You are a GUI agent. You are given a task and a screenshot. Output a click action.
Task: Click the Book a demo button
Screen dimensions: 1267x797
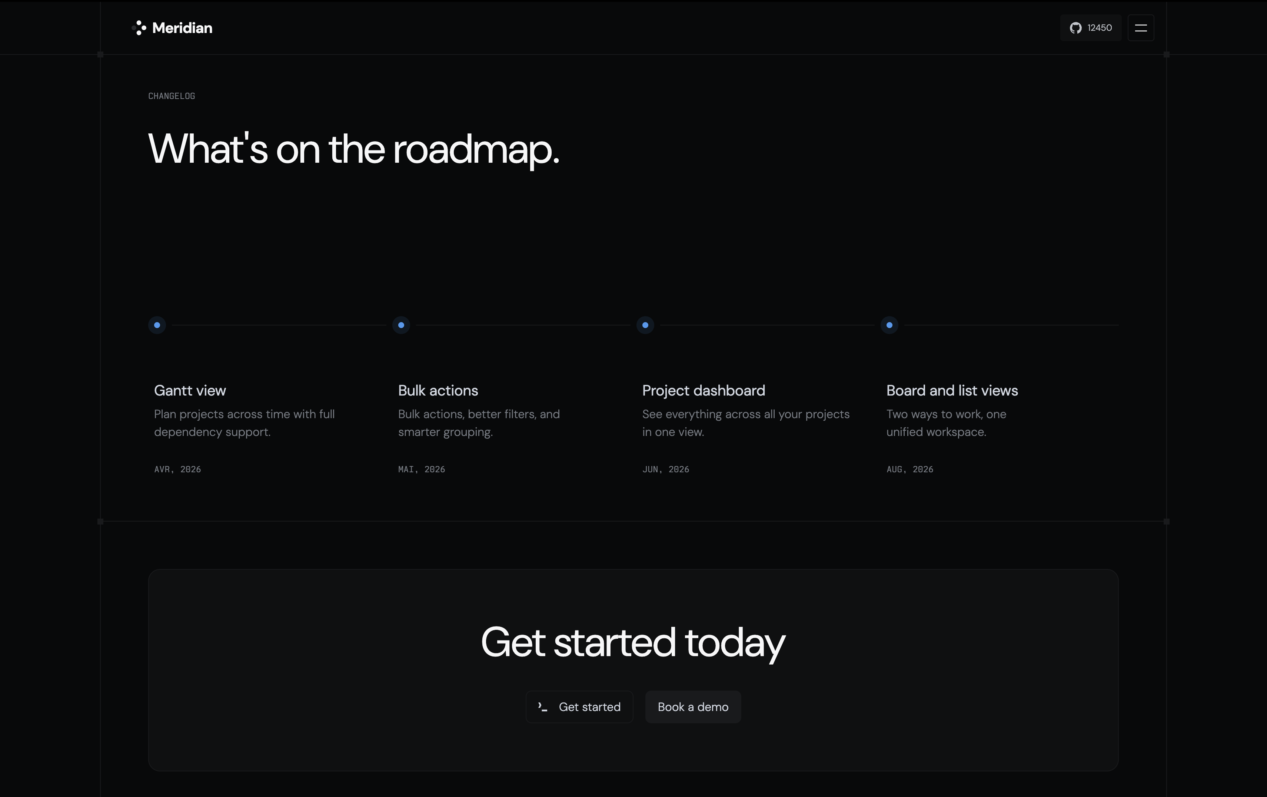pos(693,707)
